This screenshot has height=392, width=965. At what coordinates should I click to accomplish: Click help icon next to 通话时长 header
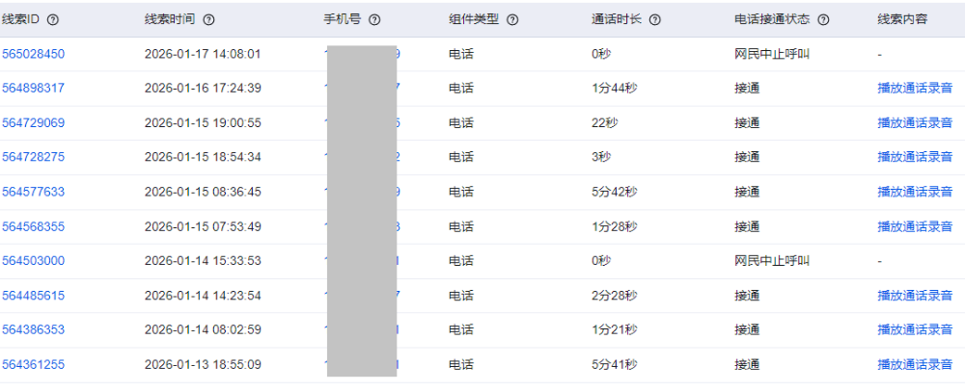[x=655, y=19]
